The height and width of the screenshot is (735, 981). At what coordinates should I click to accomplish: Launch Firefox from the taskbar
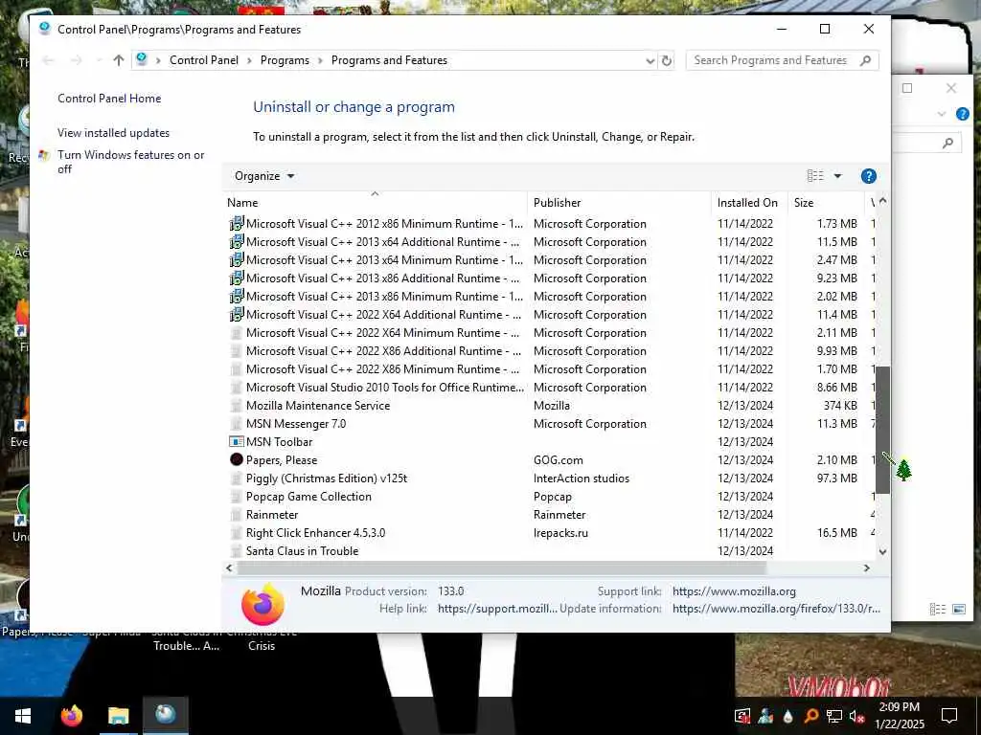(x=71, y=716)
